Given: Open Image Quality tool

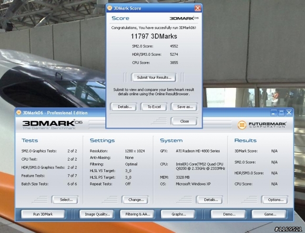Looking at the screenshot, I should (x=97, y=214).
